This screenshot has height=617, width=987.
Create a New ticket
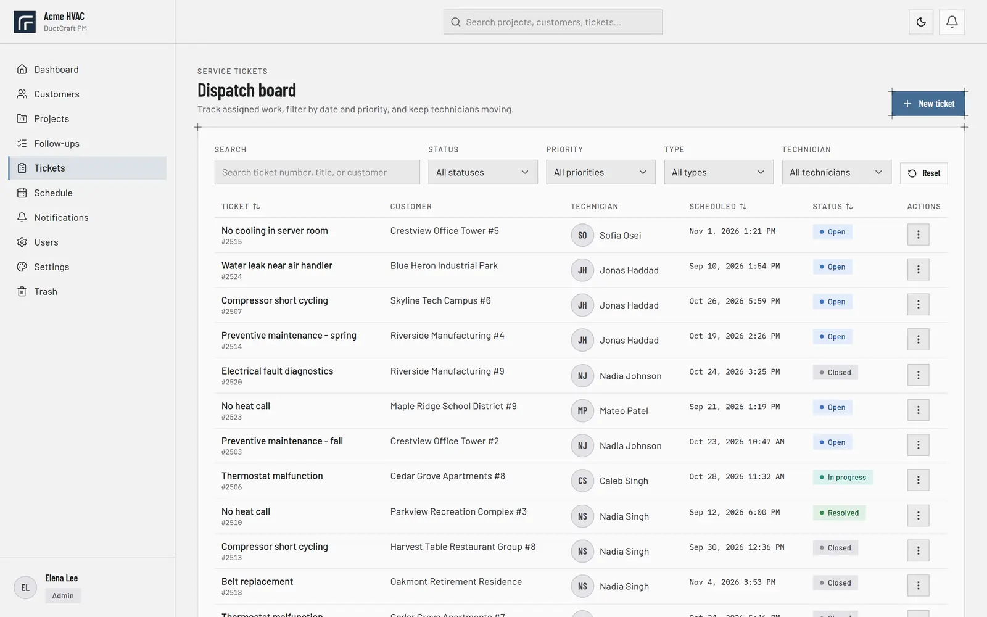pyautogui.click(x=928, y=104)
